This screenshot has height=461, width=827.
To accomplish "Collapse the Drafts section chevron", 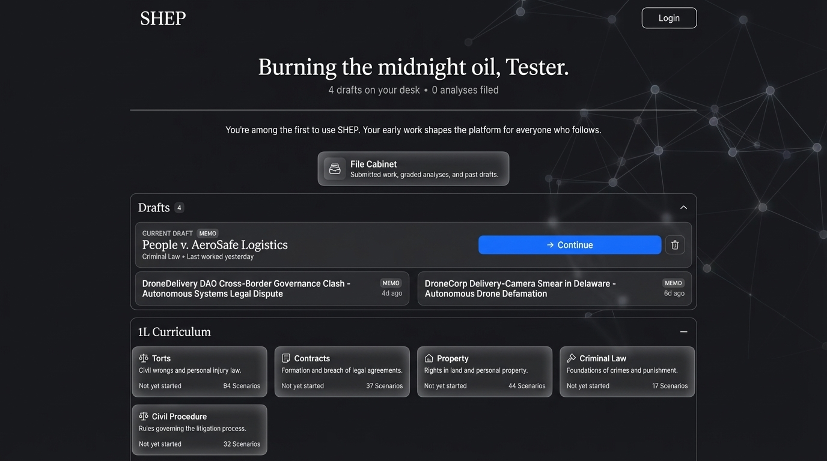I will [683, 208].
